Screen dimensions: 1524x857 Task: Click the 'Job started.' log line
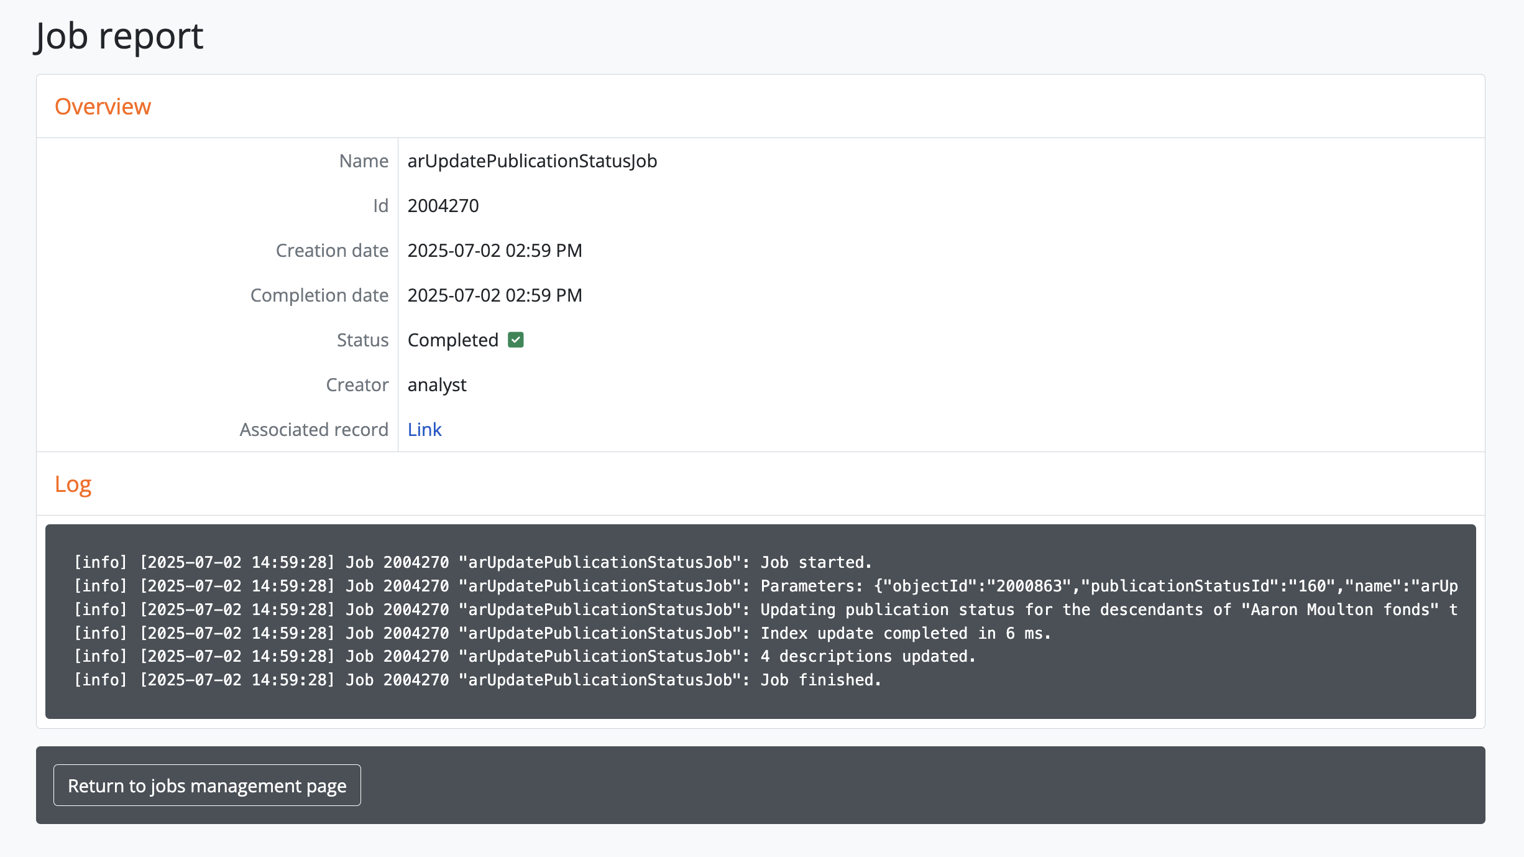(x=472, y=562)
